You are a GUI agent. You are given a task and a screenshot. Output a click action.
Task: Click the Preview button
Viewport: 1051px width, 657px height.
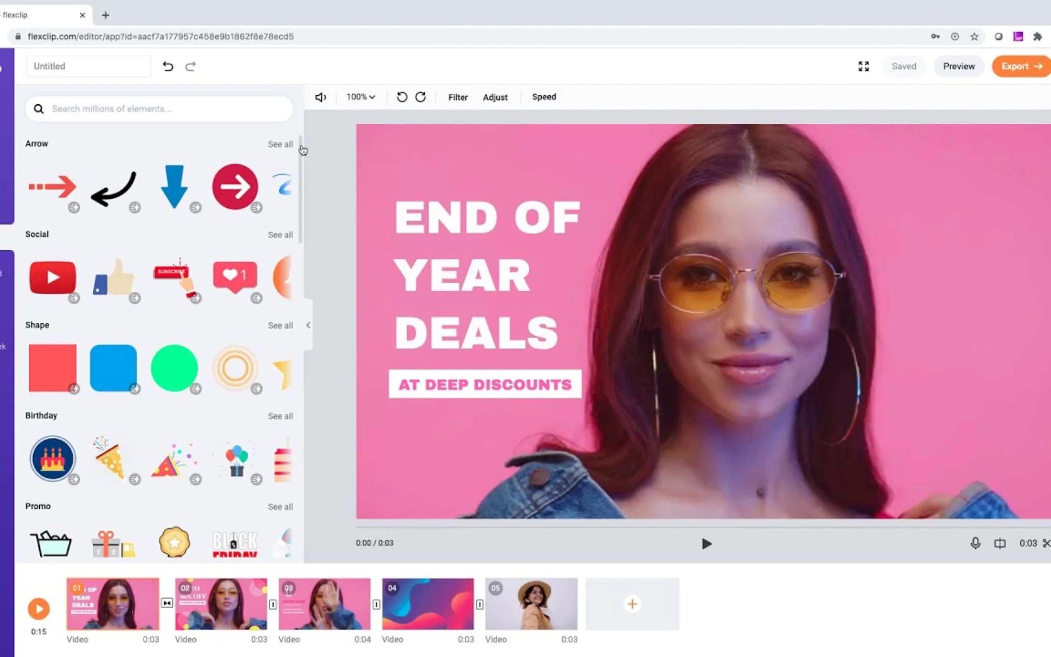point(958,67)
